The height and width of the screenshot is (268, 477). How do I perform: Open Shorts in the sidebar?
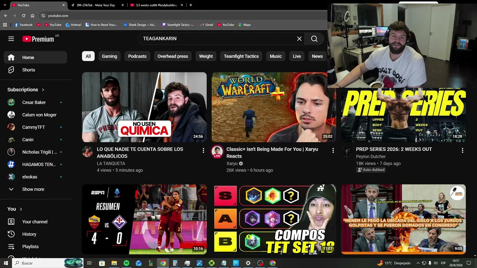click(35, 70)
